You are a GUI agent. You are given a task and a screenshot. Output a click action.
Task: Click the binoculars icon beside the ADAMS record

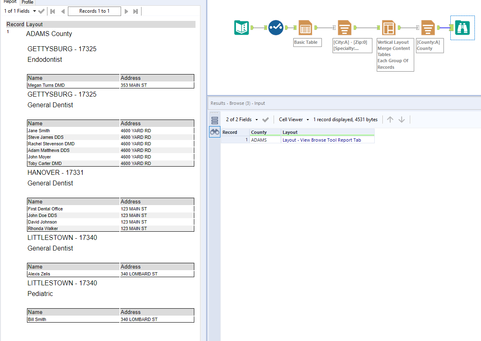click(214, 131)
